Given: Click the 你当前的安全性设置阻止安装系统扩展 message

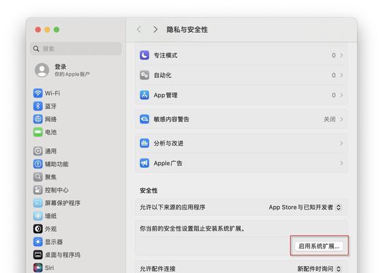Looking at the screenshot, I should point(193,229).
